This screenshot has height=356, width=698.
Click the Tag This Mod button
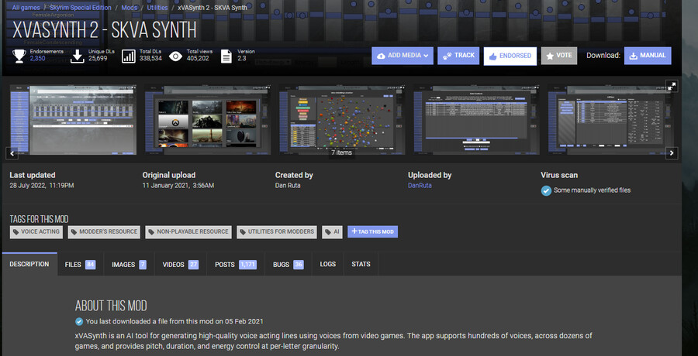(x=372, y=231)
